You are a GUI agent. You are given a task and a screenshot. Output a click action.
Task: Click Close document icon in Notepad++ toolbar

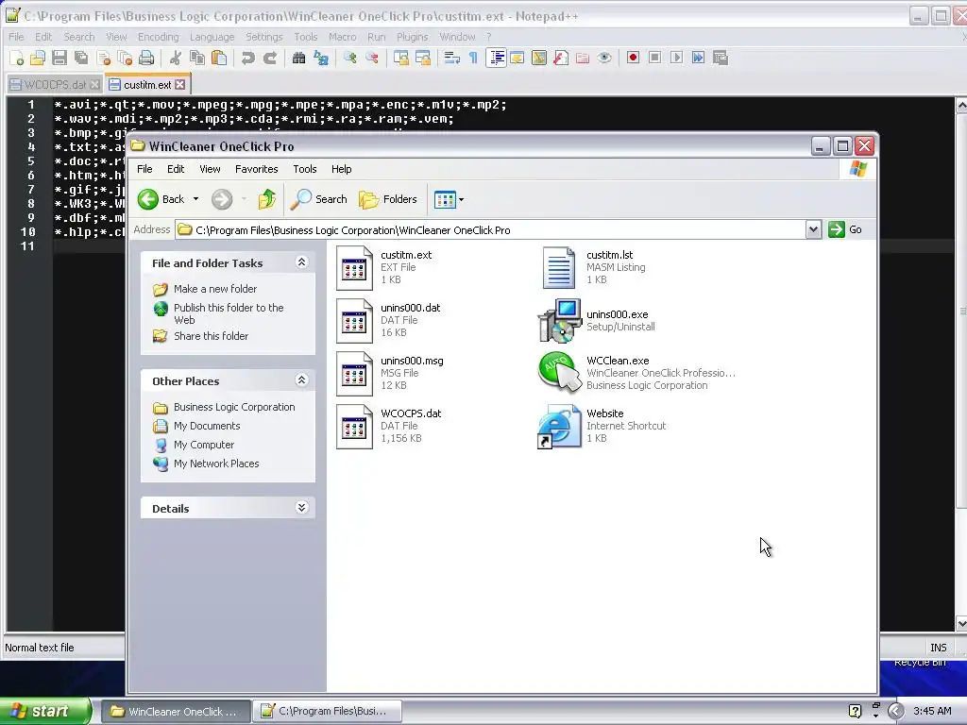pyautogui.click(x=104, y=58)
